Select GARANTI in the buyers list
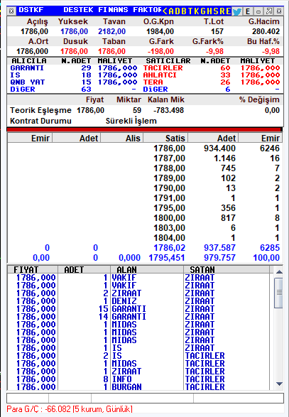The height and width of the screenshot is (417, 289). coord(27,68)
